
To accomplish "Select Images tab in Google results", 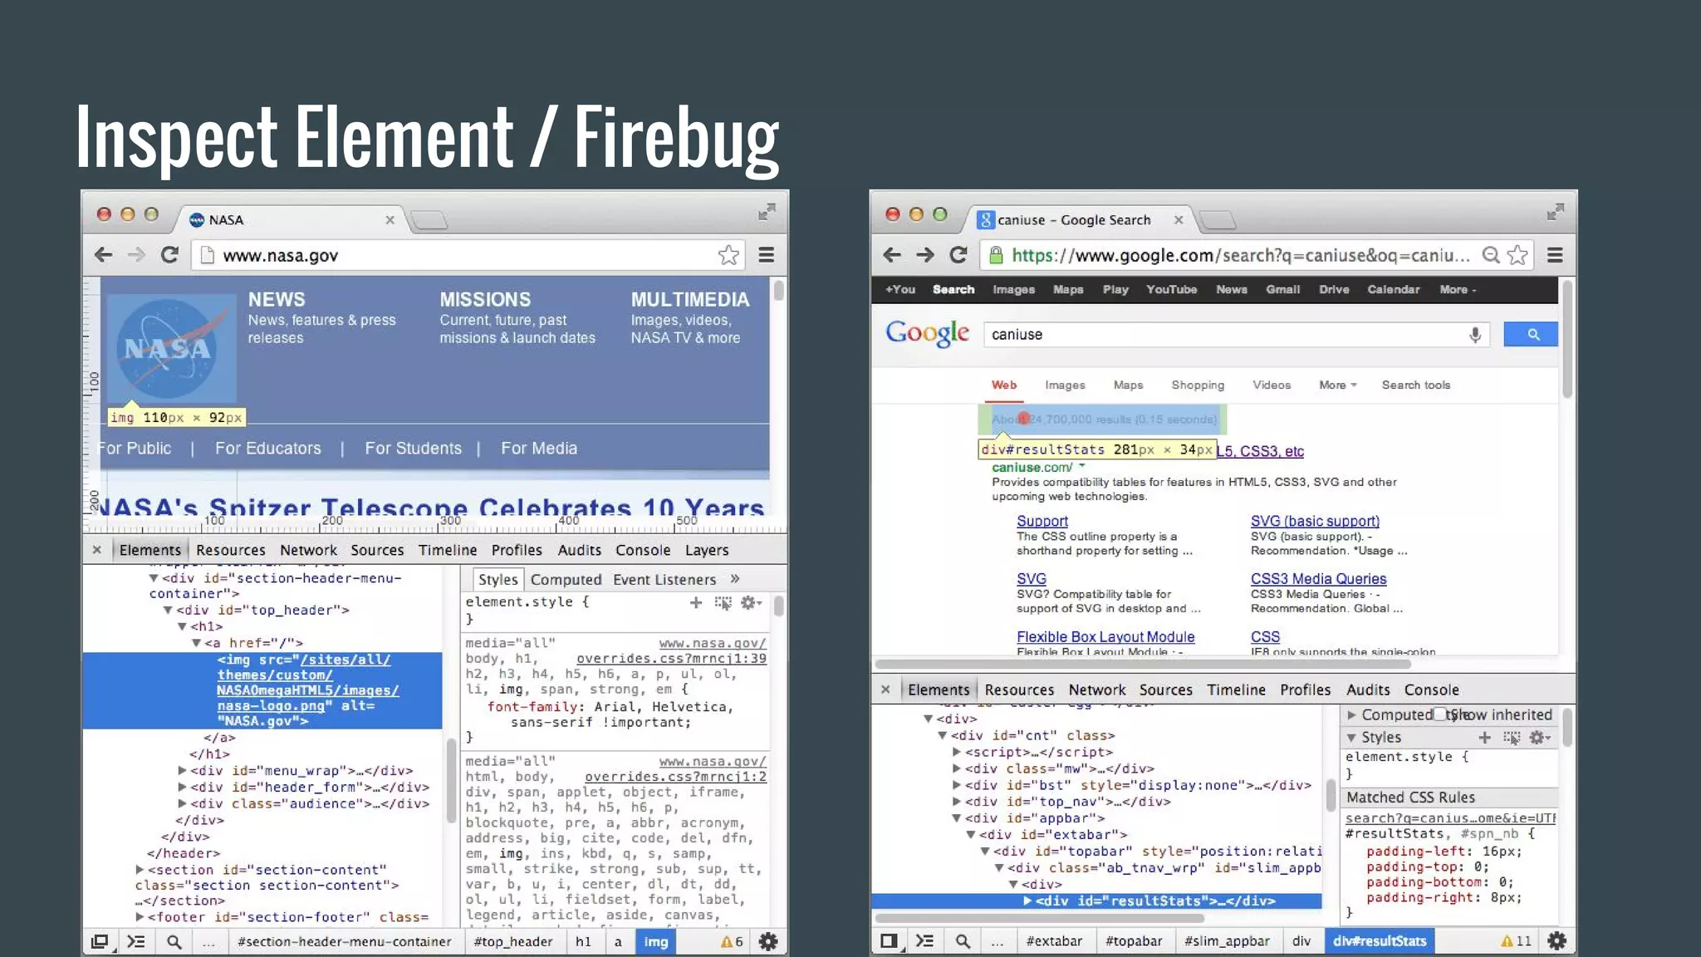I will [1065, 385].
